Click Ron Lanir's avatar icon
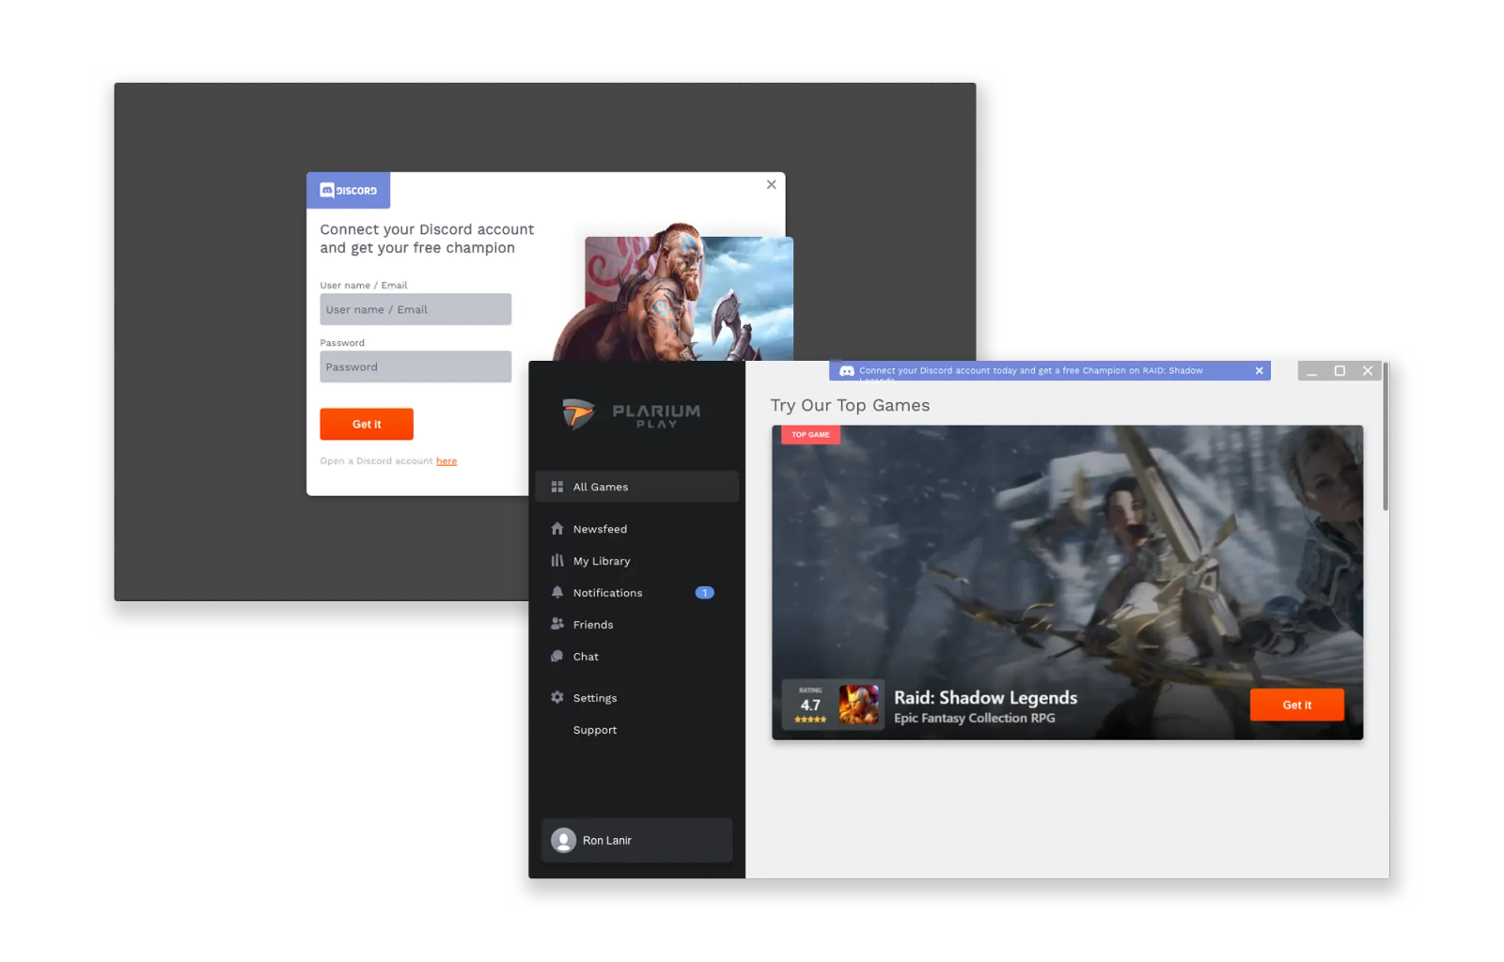Image resolution: width=1504 pixels, height=962 pixels. (564, 840)
